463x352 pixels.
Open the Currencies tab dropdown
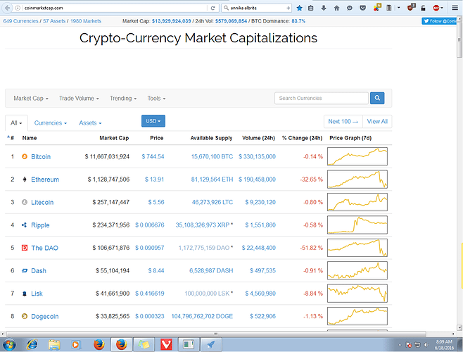51,122
